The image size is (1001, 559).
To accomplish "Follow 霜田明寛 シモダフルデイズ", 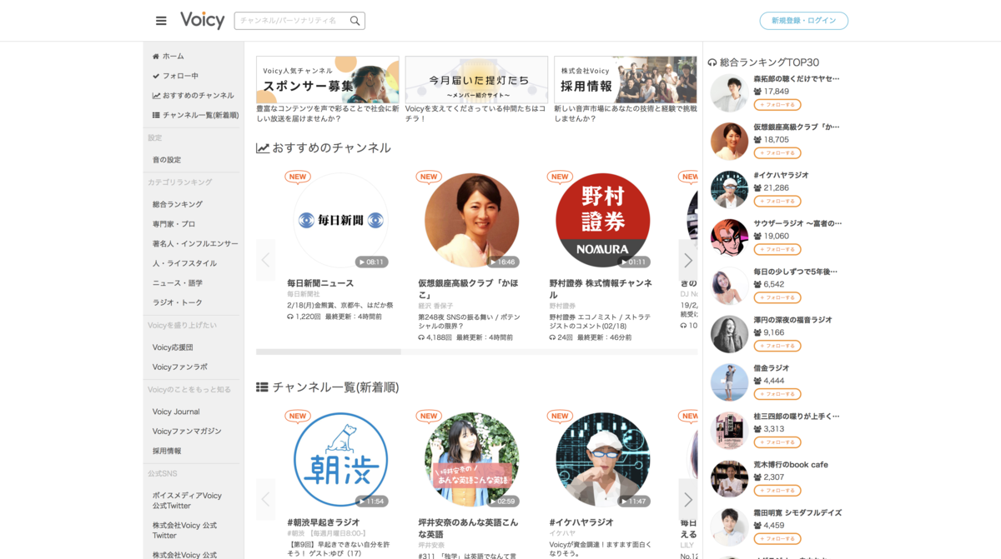I will click(x=777, y=539).
